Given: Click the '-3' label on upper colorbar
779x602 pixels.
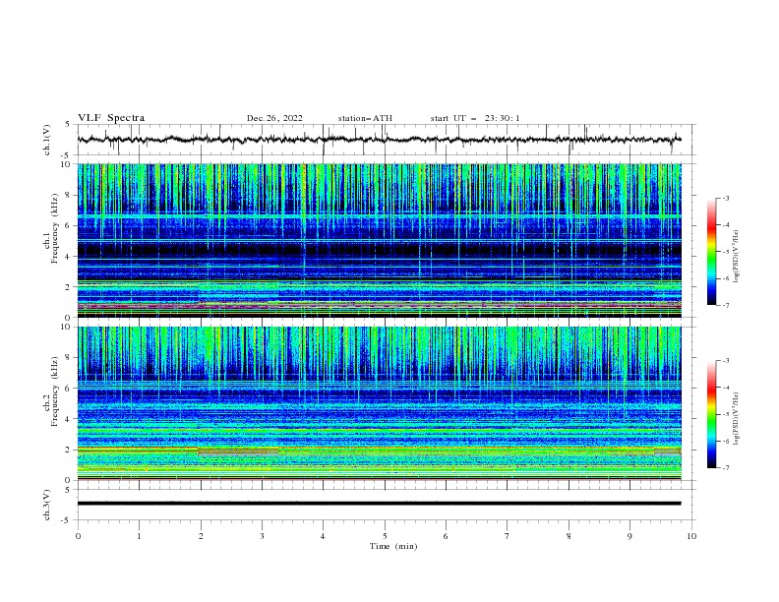Looking at the screenshot, I should [725, 198].
